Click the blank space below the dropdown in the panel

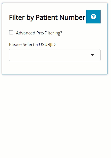click(55, 68)
